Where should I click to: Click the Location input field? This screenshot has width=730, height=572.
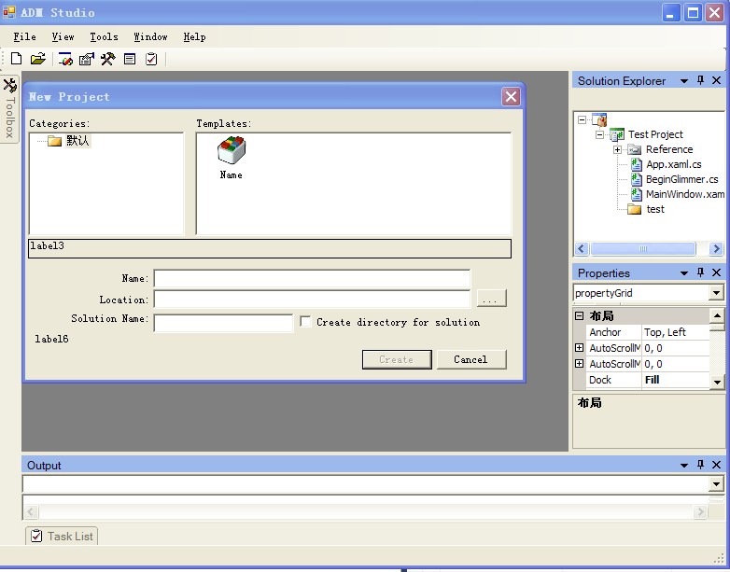[312, 299]
